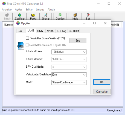
Task: Open the Língua menu
Action: pos(40,10)
